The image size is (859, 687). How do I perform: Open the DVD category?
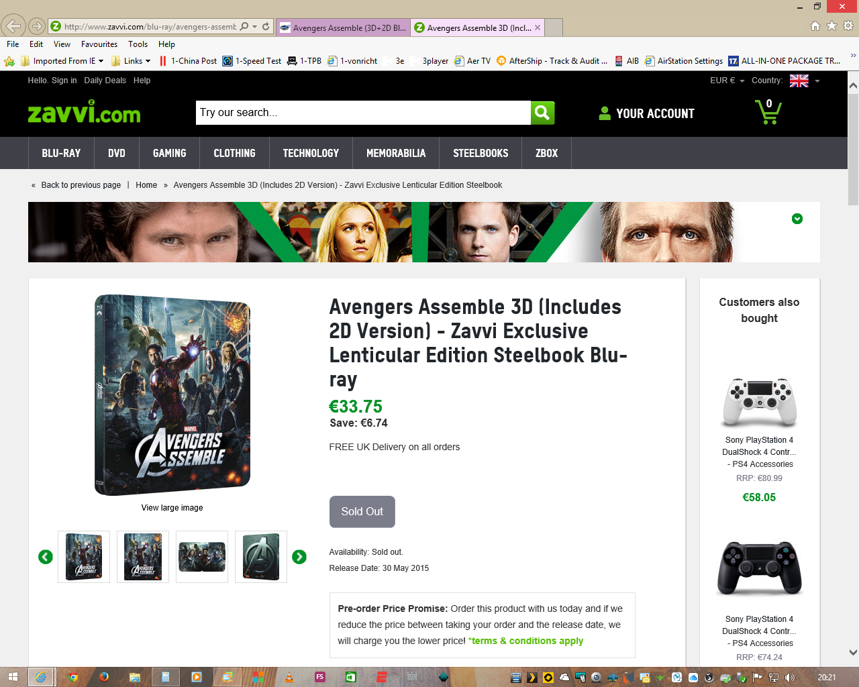(117, 153)
